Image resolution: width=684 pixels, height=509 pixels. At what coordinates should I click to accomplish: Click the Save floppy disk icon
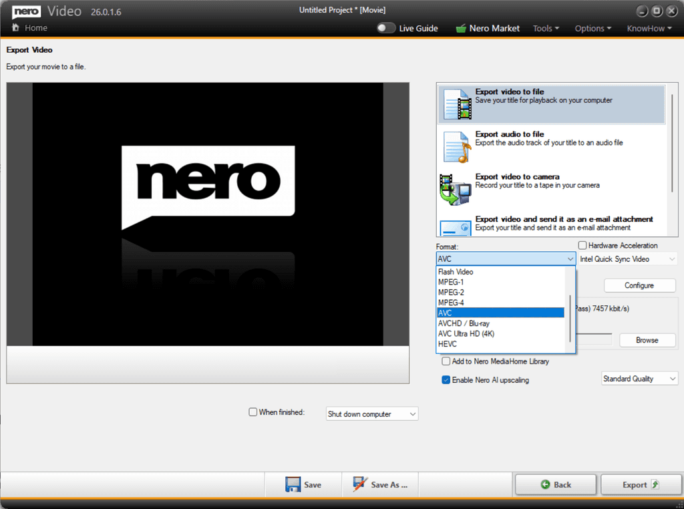(x=295, y=484)
